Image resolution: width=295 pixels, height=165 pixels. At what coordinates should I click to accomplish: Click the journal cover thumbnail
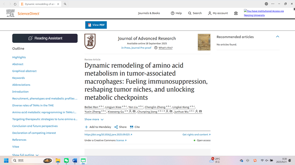pyautogui.click(x=204, y=42)
